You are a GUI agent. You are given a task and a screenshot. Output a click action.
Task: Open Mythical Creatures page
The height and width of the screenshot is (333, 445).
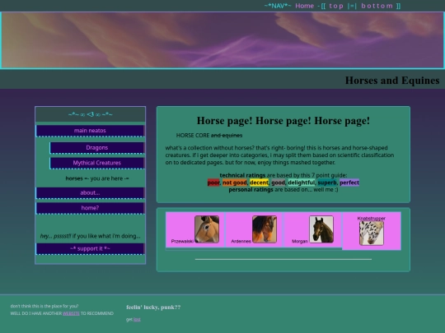tap(97, 163)
